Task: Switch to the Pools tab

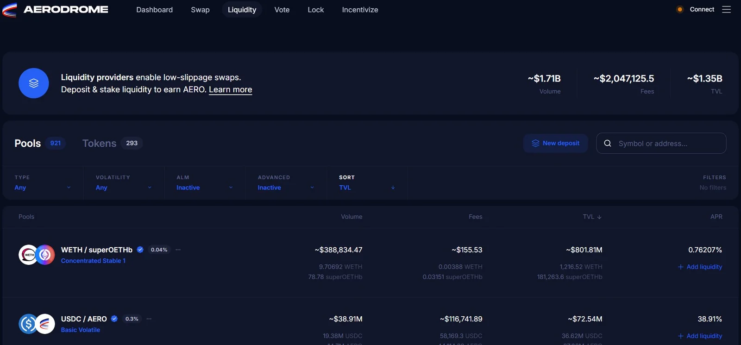Action: [40, 143]
